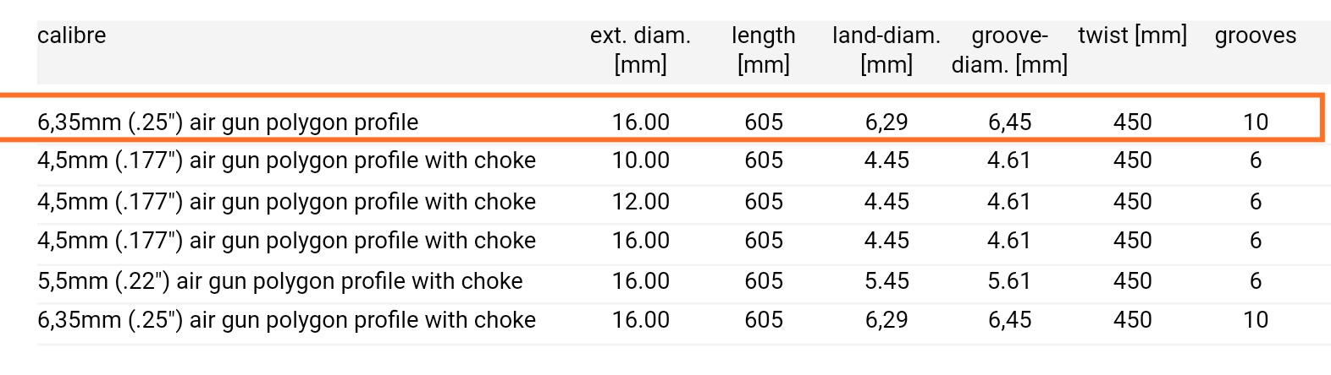Click the 5.45 land diameter value
This screenshot has width=1331, height=375.
(x=886, y=280)
